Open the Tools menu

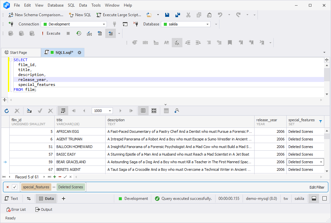point(96,5)
